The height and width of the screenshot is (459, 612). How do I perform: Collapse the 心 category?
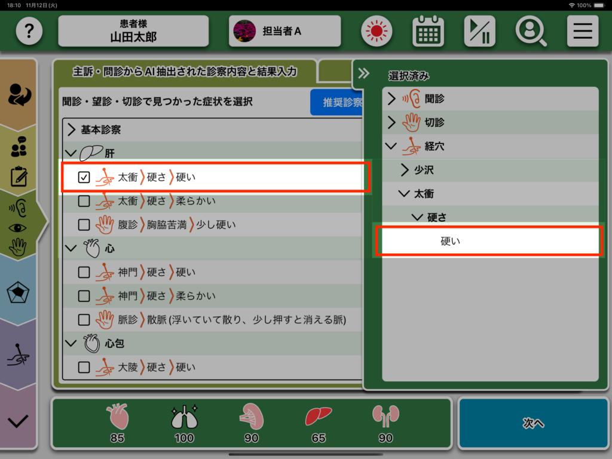[x=71, y=249]
